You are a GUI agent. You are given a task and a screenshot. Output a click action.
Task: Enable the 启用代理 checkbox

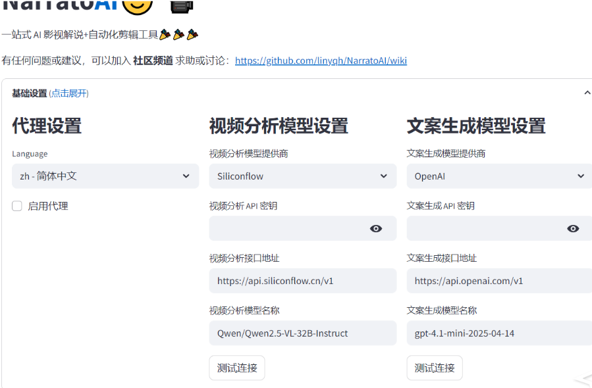pos(17,206)
